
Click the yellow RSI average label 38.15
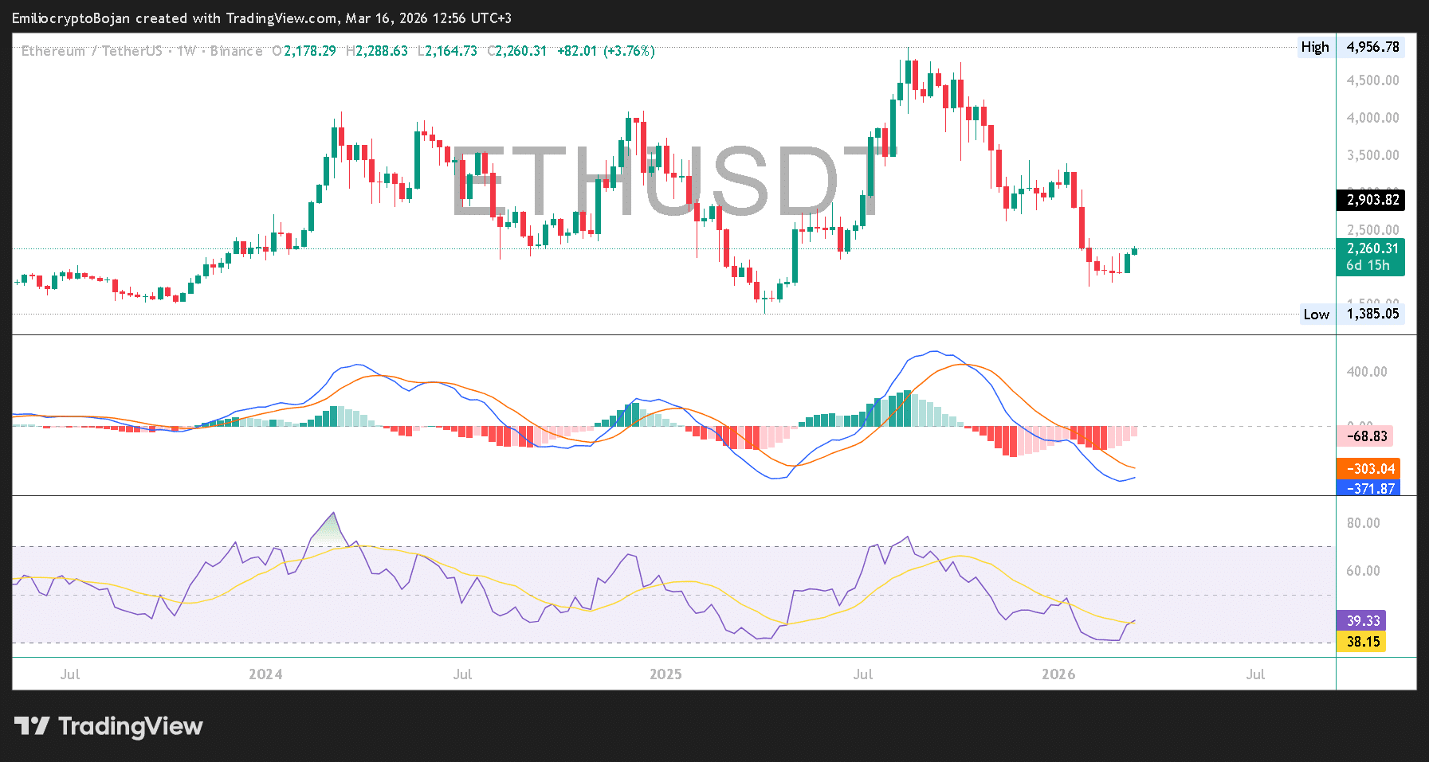(x=1361, y=641)
